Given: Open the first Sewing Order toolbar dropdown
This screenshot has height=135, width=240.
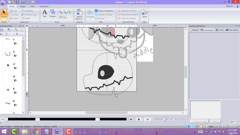Looking at the screenshot, I should pyautogui.click(x=4, y=30).
